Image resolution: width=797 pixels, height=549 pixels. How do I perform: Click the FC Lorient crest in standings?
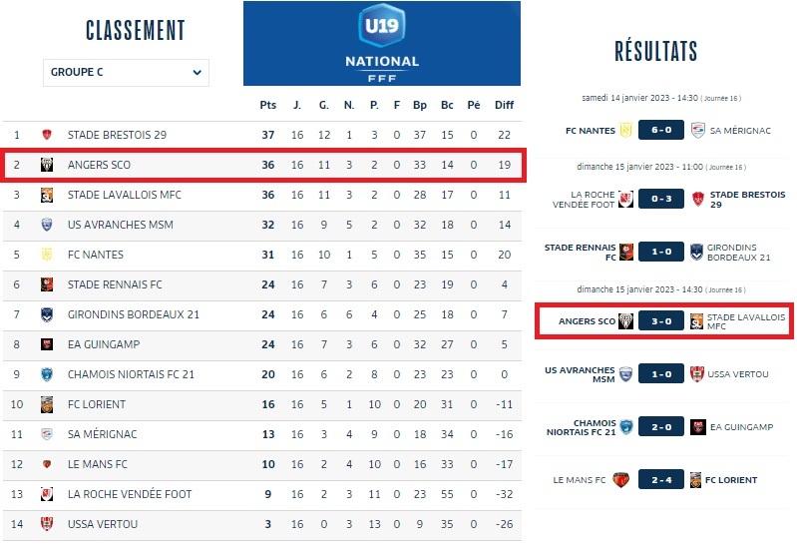coord(47,404)
